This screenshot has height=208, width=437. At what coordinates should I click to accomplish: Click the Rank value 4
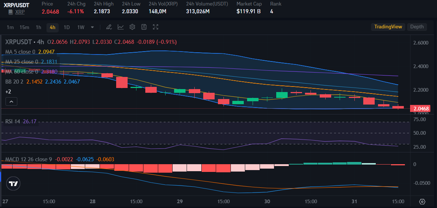pyautogui.click(x=272, y=12)
